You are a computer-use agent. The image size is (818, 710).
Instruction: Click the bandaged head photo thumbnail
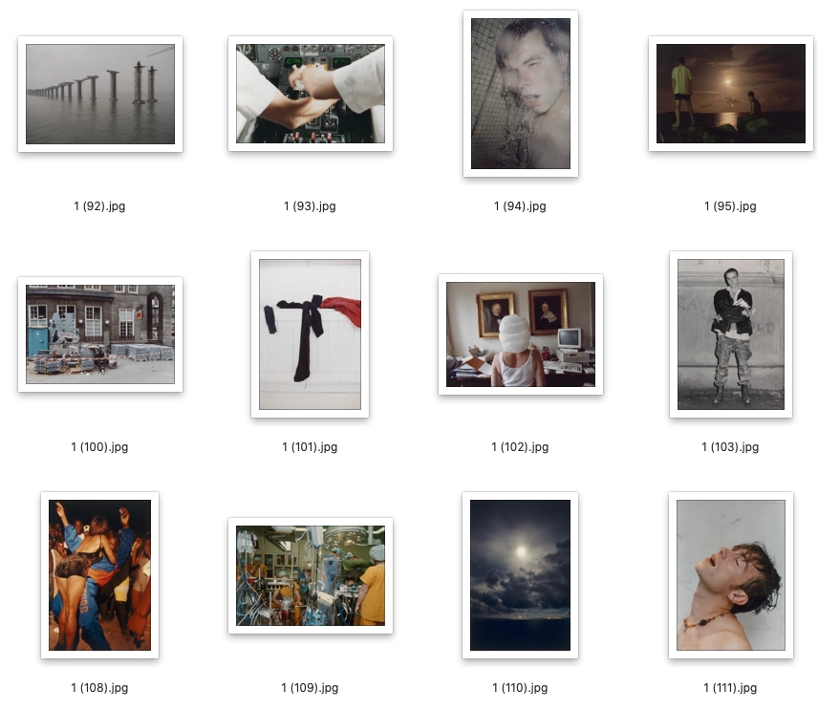(521, 334)
